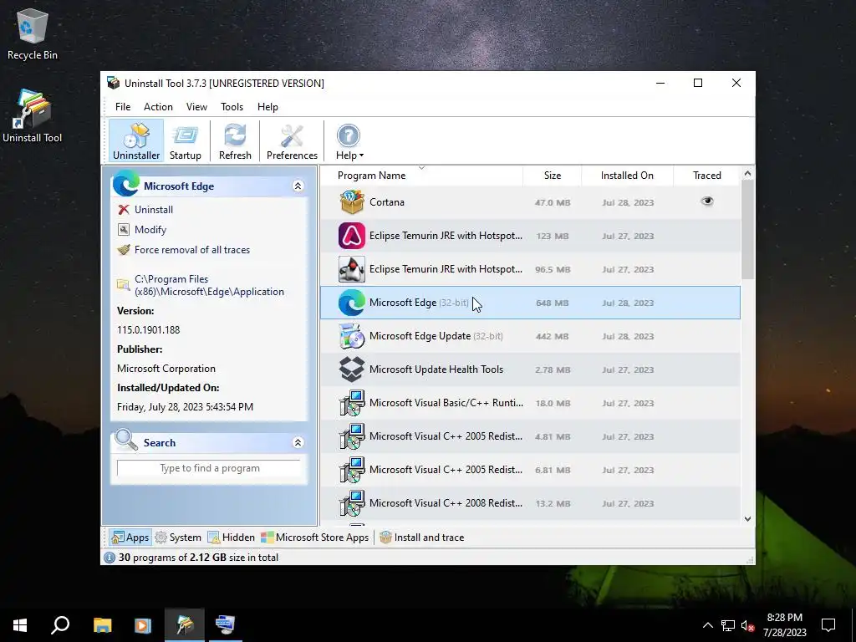Click the 648 MB size cell

tap(552, 303)
